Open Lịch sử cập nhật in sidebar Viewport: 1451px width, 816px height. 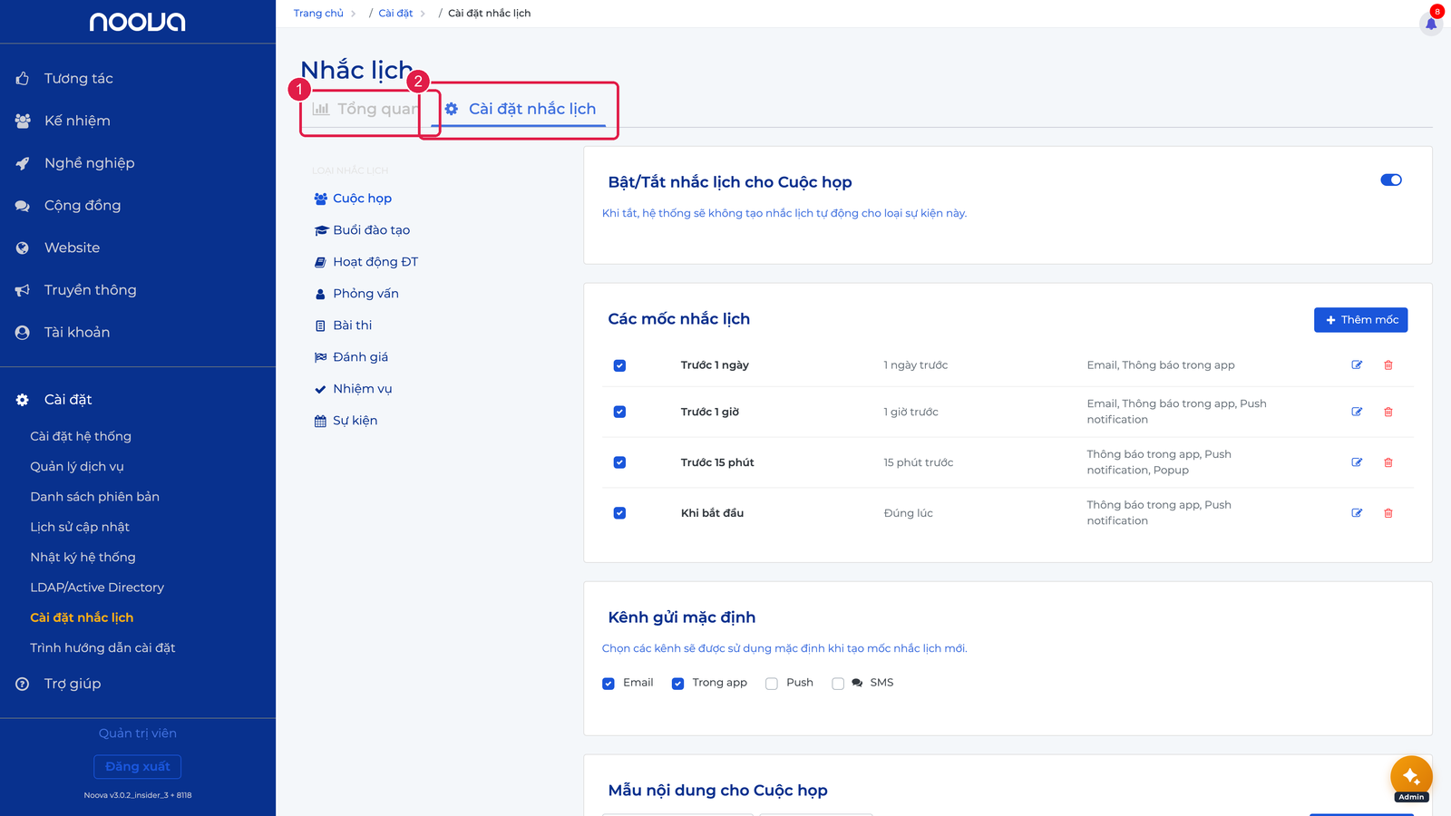(x=80, y=527)
